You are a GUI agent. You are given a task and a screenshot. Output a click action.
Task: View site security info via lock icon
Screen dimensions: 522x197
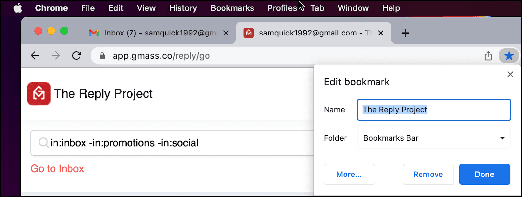point(102,56)
